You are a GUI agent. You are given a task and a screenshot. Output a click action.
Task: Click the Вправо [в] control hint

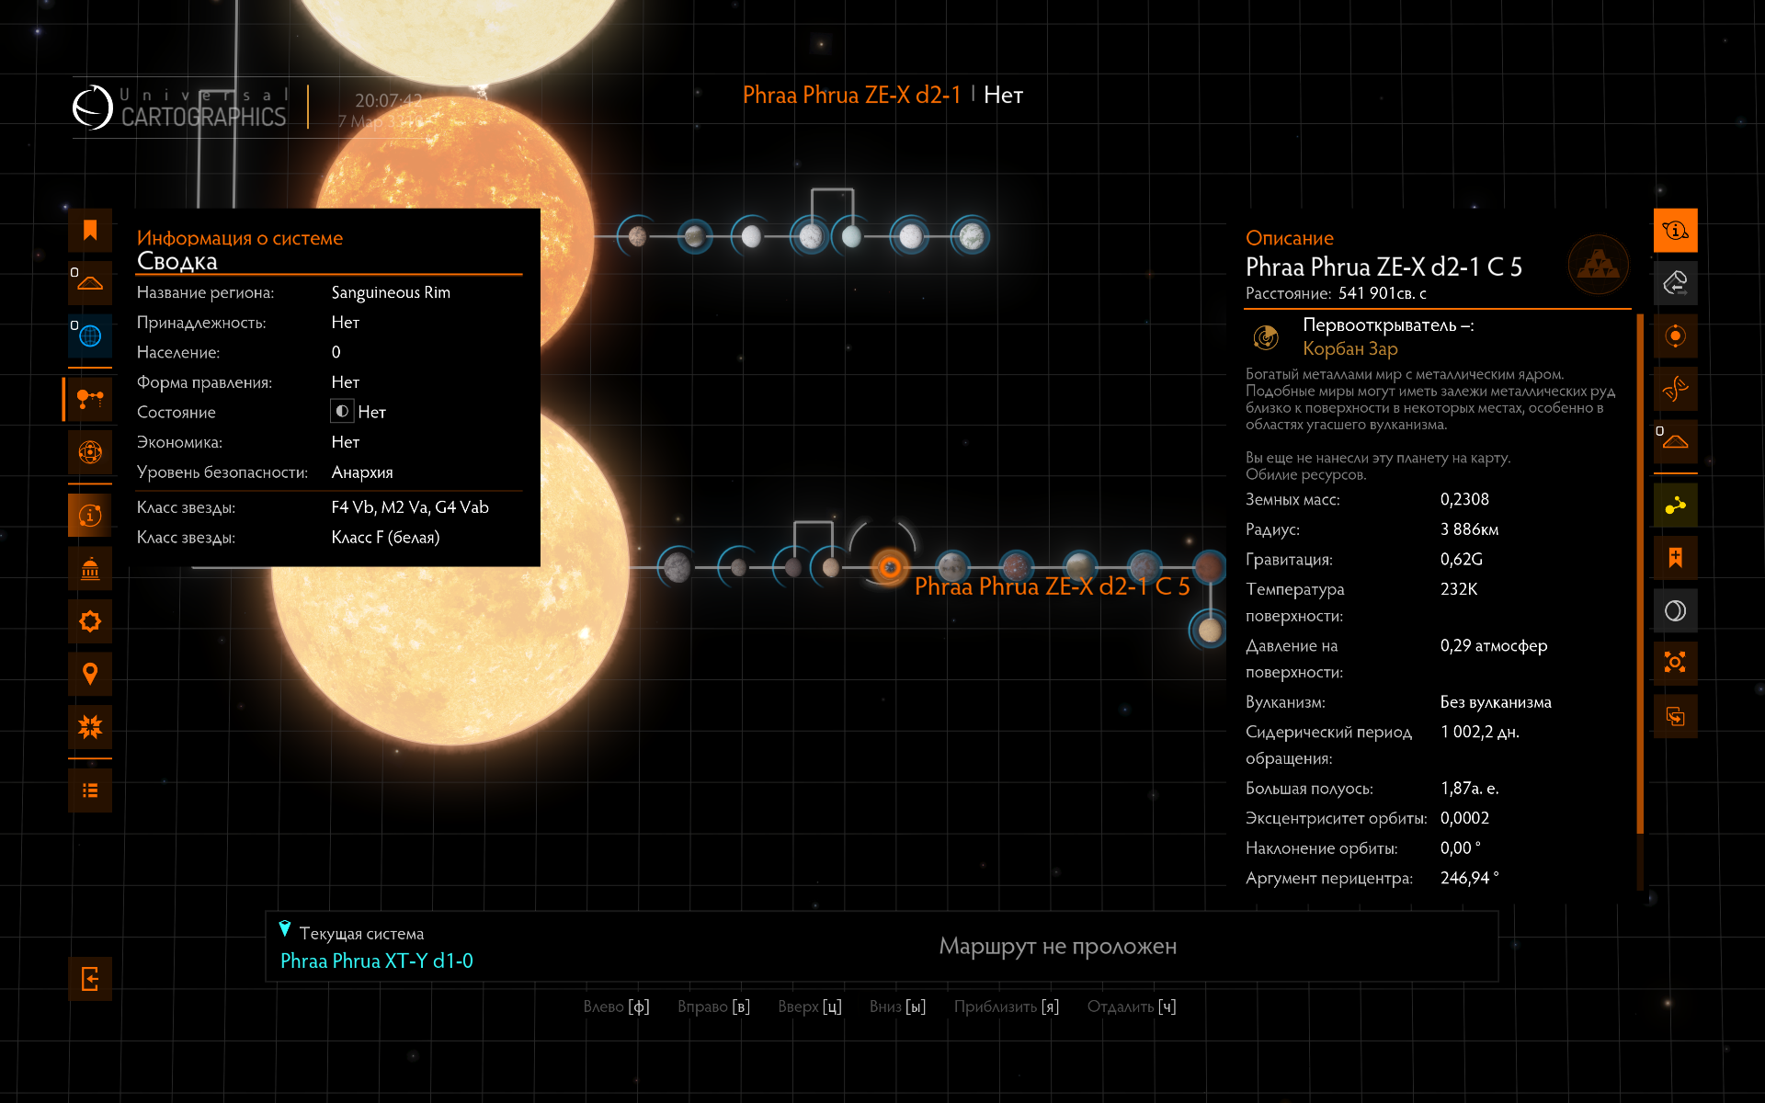click(x=713, y=1006)
